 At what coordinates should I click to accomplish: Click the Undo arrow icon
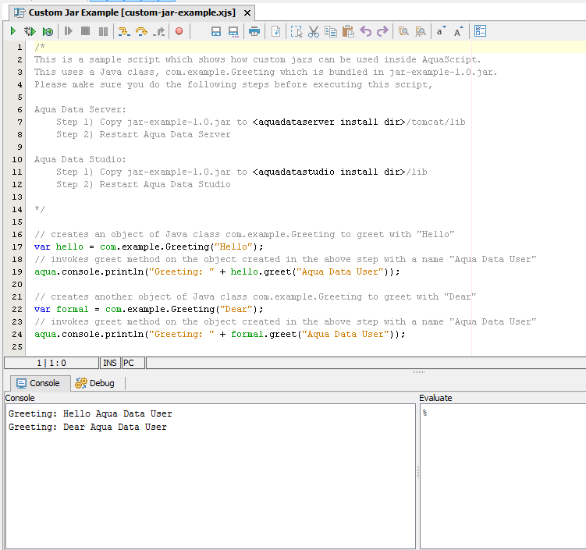click(365, 31)
